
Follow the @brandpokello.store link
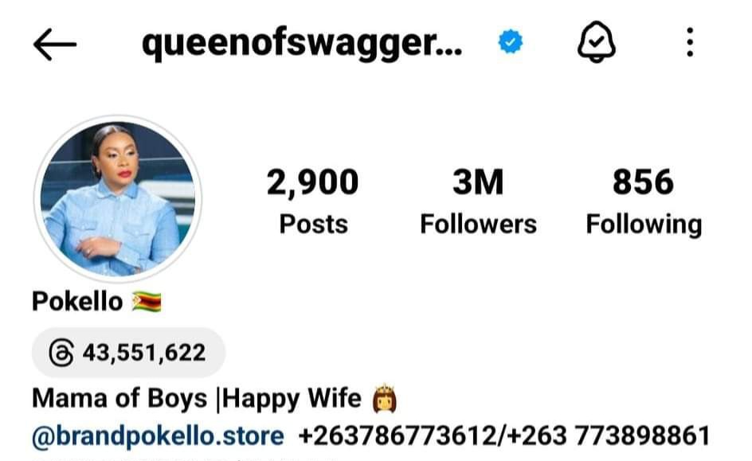click(158, 436)
